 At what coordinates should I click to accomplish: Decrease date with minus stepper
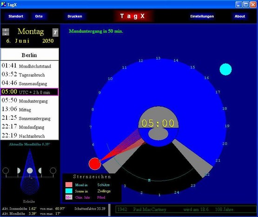coord(6,34)
